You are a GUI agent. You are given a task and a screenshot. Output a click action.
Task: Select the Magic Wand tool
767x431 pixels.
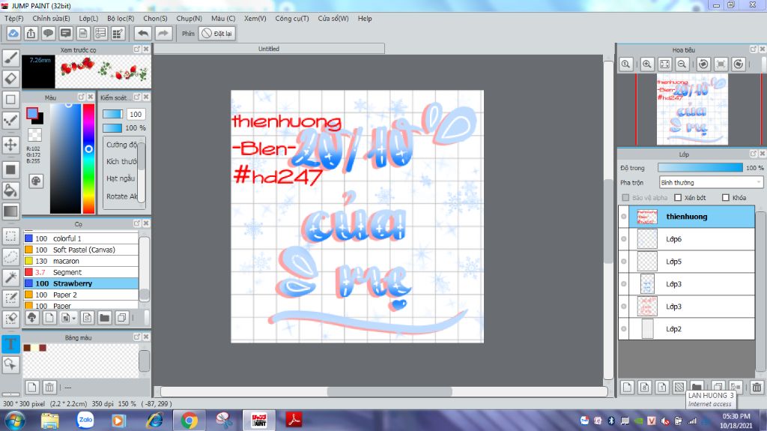pos(10,277)
